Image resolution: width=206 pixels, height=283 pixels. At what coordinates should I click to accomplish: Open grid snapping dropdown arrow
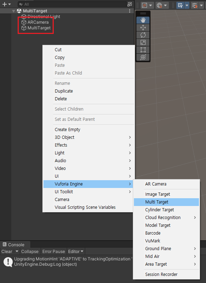click(x=187, y=5)
